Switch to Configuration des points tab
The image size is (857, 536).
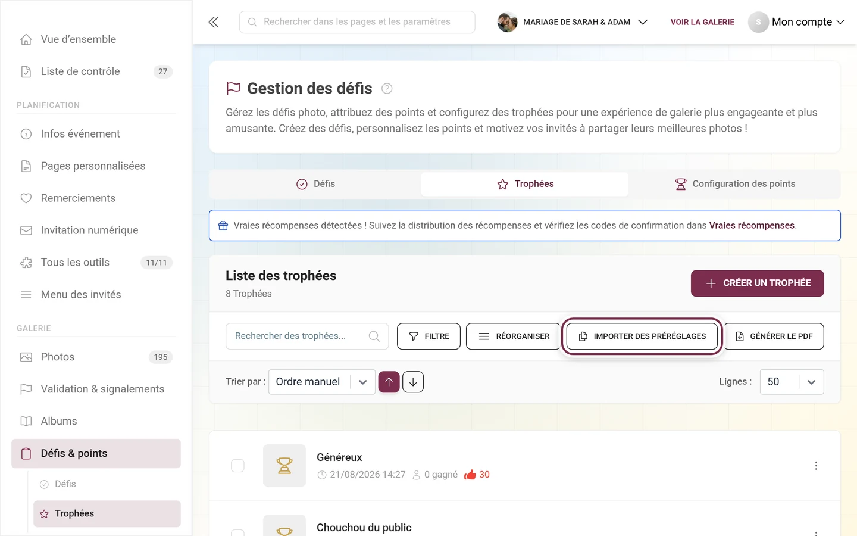pos(734,184)
